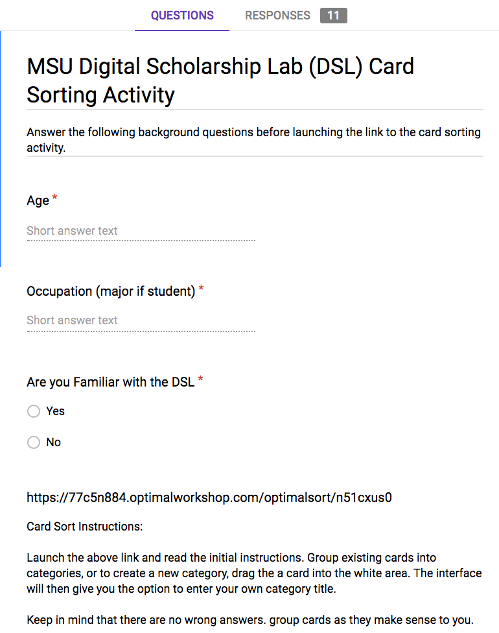Select the Age question title
Viewport: 499px width, 633px height.
pyautogui.click(x=38, y=200)
